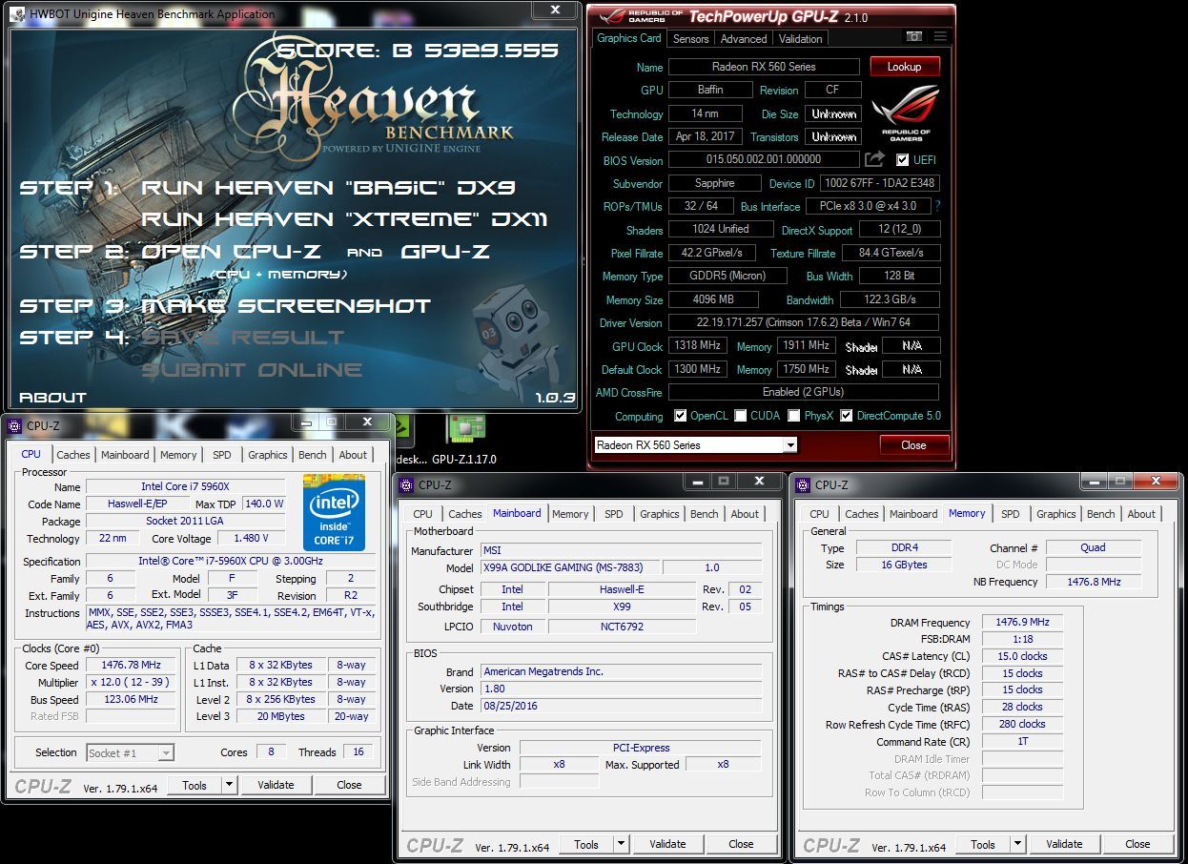1188x864 pixels.
Task: Click Save Result in step 4
Action: (x=242, y=338)
